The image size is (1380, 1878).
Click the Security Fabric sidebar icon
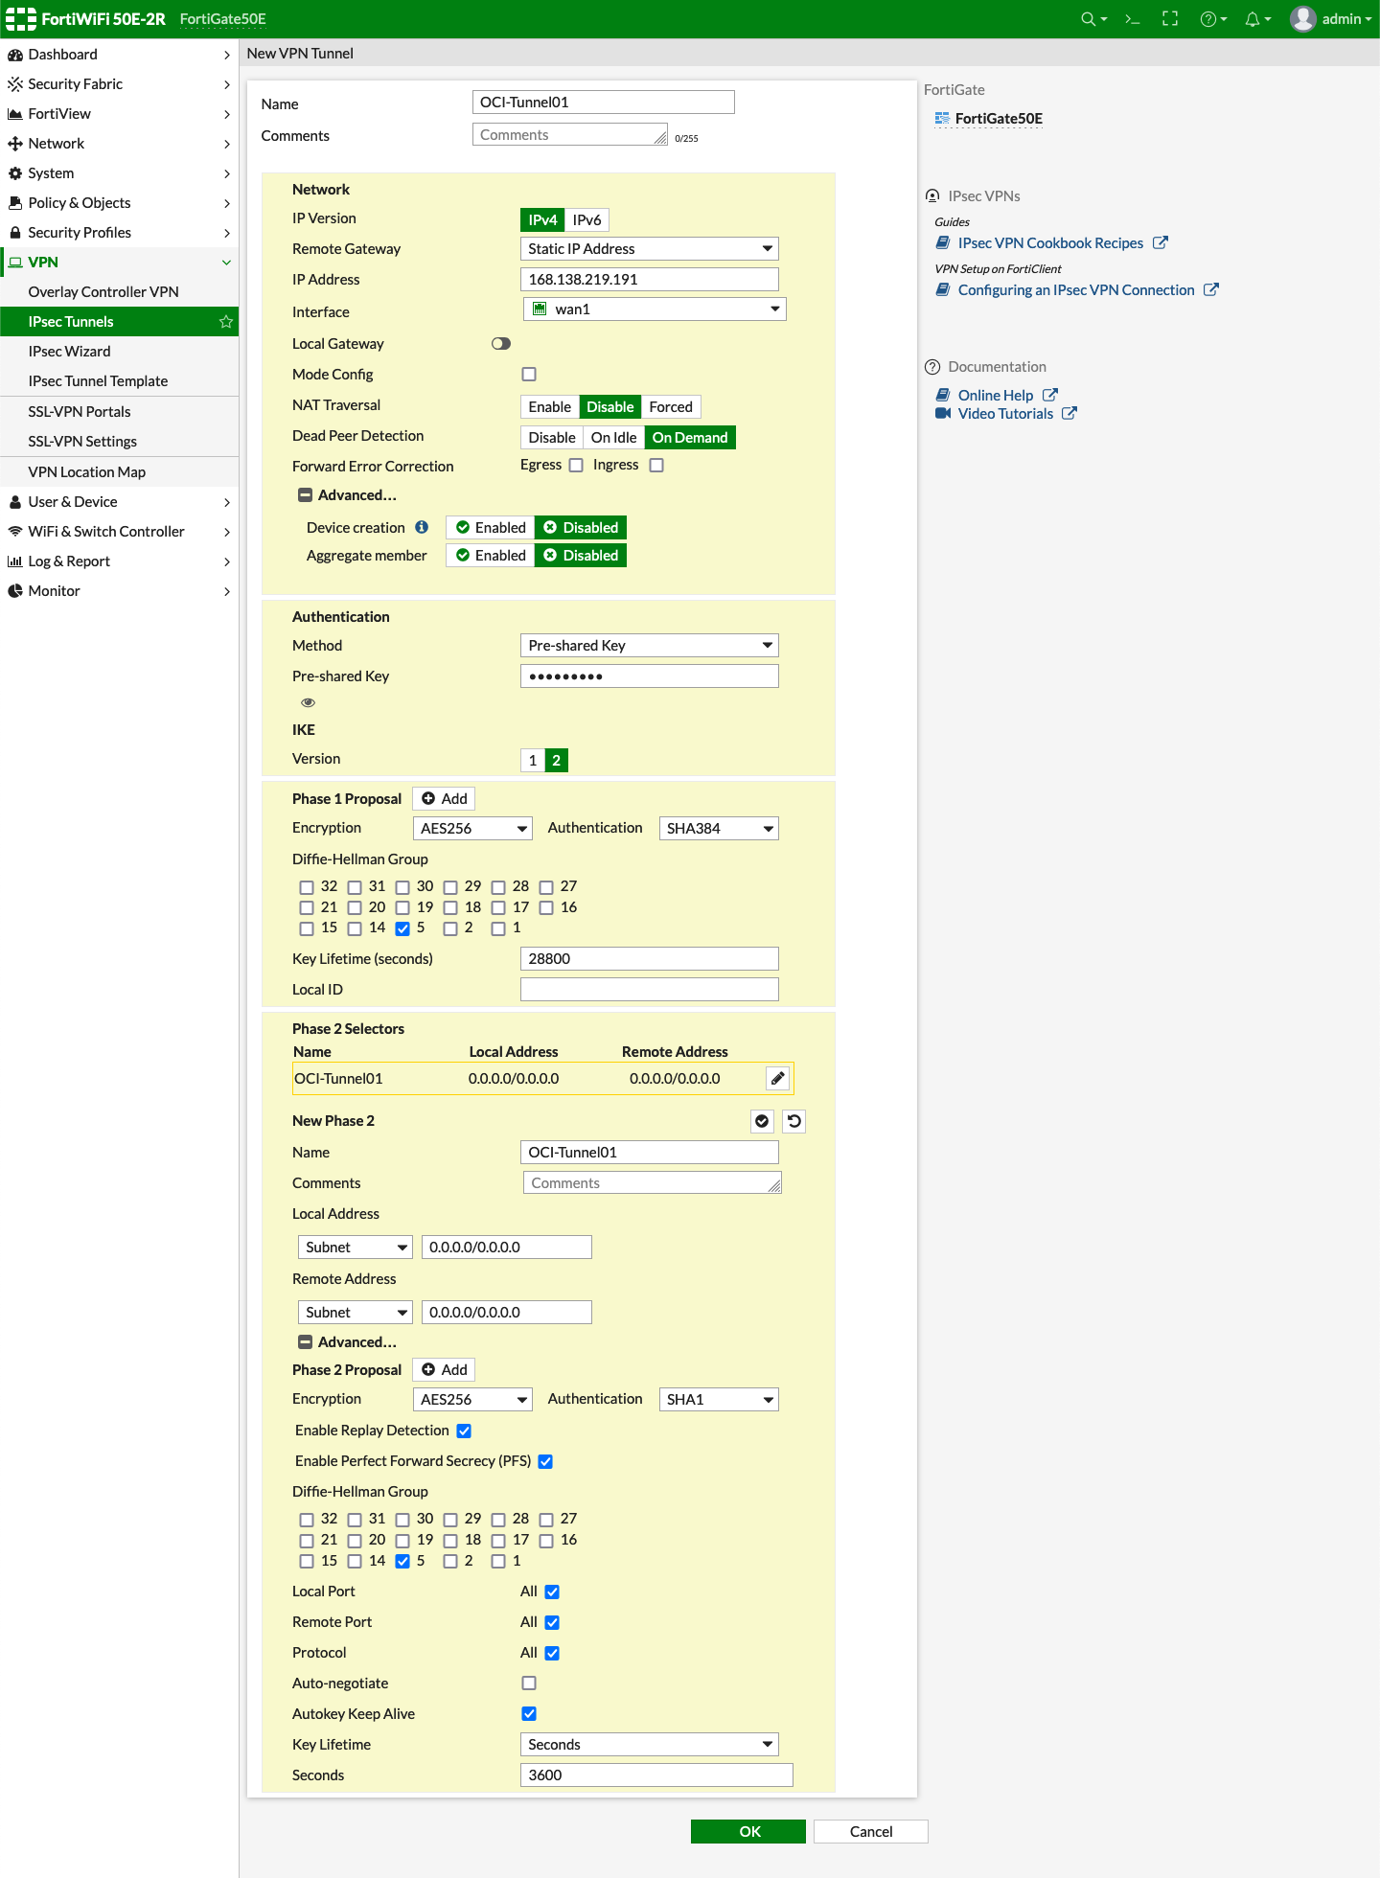[x=15, y=84]
